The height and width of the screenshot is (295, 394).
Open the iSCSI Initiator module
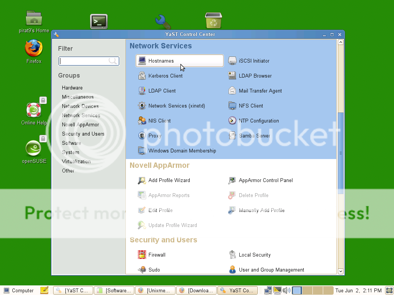click(254, 61)
